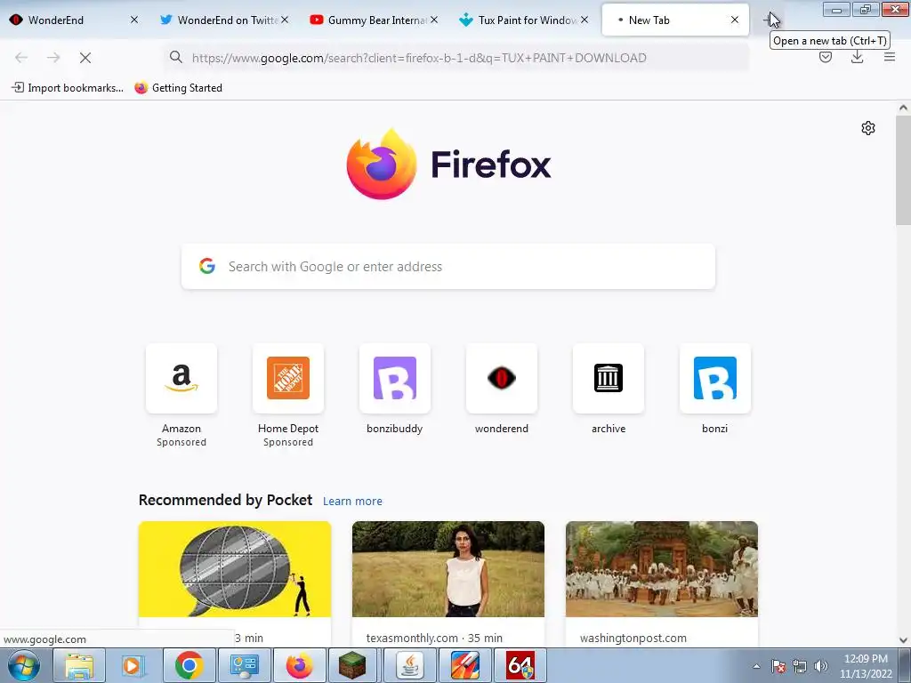Open a new tab with plus button
This screenshot has width=911, height=683.
click(x=770, y=20)
